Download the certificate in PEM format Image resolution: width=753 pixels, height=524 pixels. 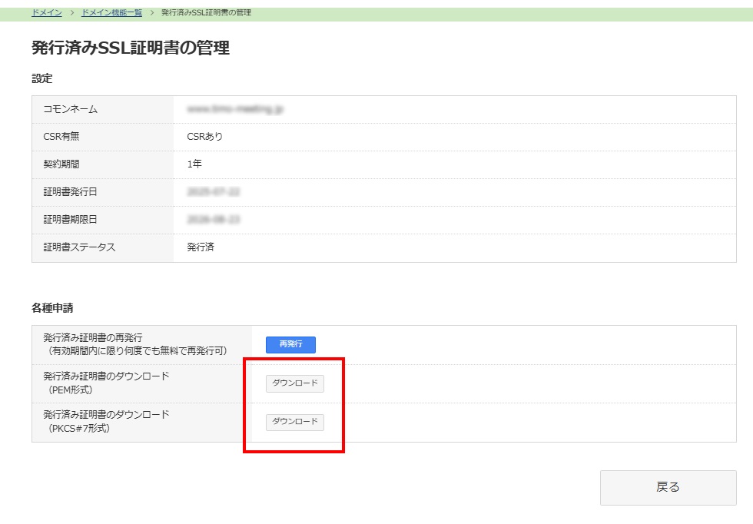tap(295, 383)
